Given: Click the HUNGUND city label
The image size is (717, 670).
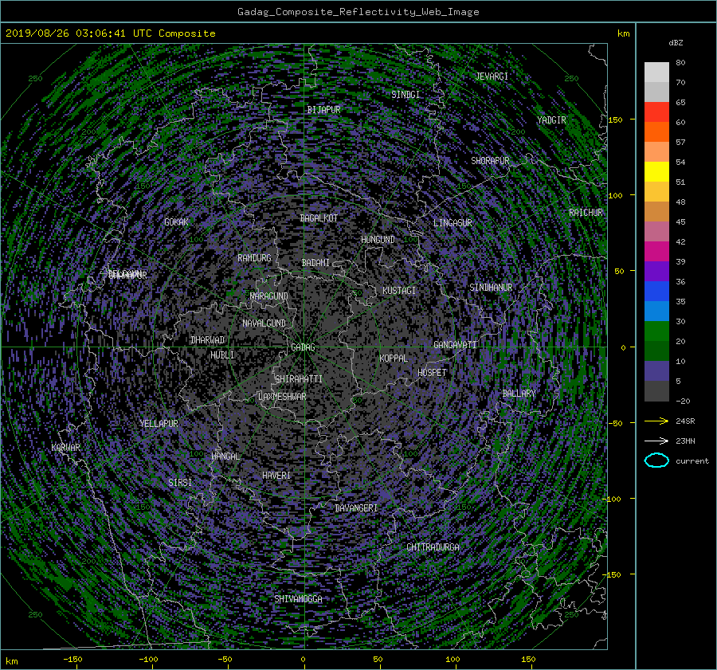Looking at the screenshot, I should (378, 240).
